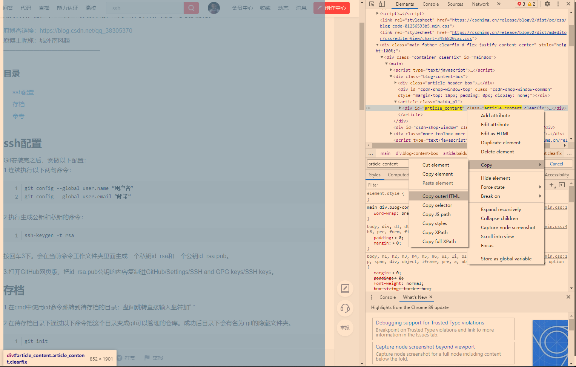
Task: Click the ellipsis before article_content row
Action: (369, 108)
